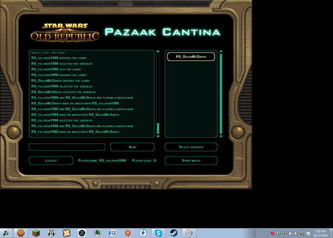This screenshot has width=333, height=238.
Task: Click the Select sidedeck button
Action: coord(191,147)
